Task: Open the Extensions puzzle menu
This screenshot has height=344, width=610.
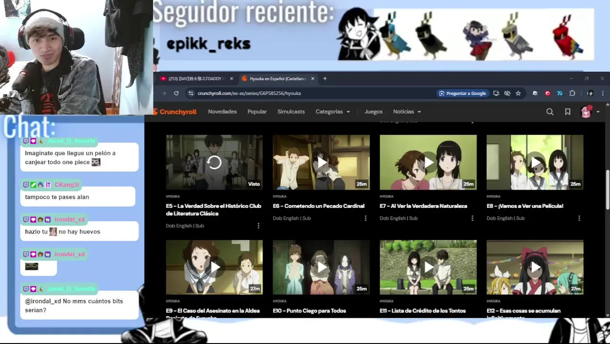Action: 572,93
